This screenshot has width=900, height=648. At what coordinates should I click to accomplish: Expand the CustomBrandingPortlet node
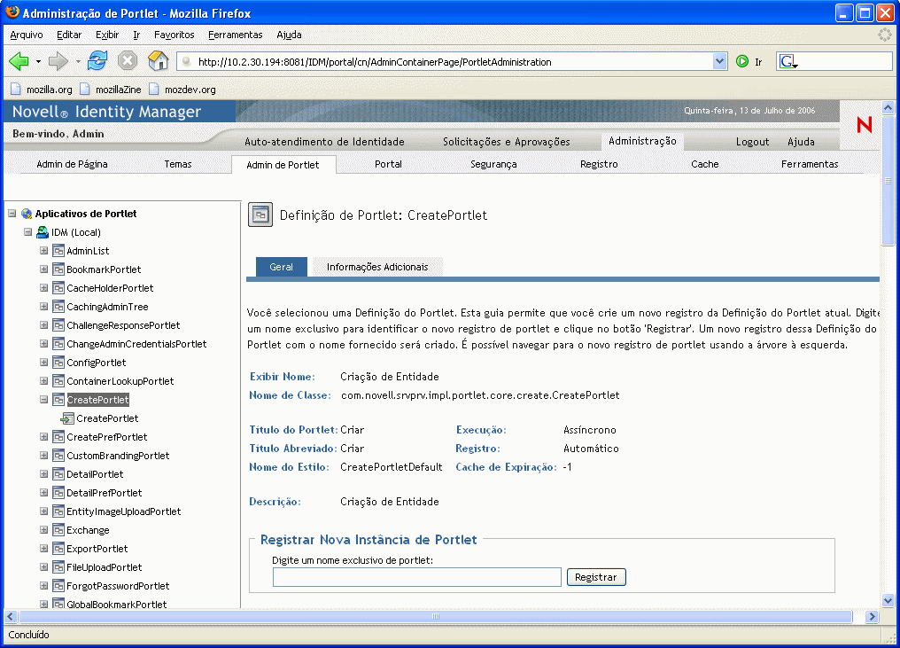coord(43,456)
